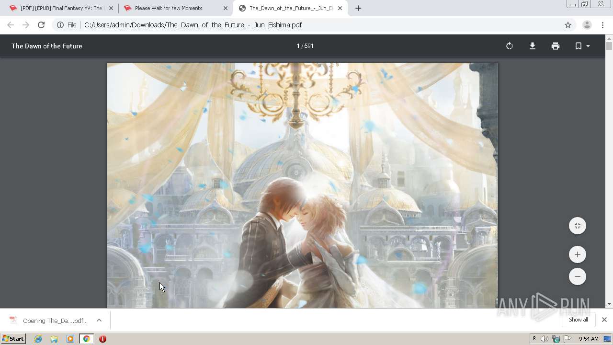Go forward in browser history
The height and width of the screenshot is (345, 613).
point(26,25)
